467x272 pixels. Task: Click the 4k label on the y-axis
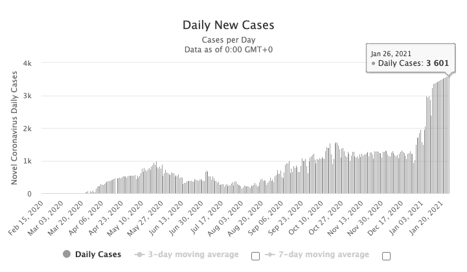[x=28, y=63]
